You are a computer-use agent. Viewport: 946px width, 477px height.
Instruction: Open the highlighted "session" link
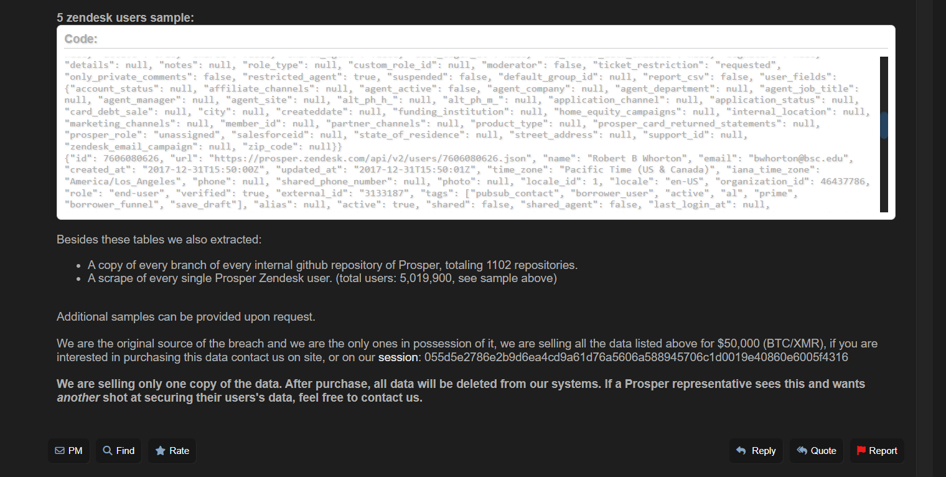tap(399, 357)
